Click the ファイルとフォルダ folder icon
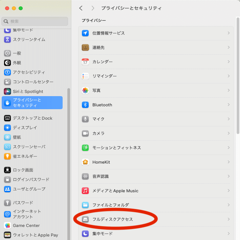The image size is (240, 240). click(85, 205)
